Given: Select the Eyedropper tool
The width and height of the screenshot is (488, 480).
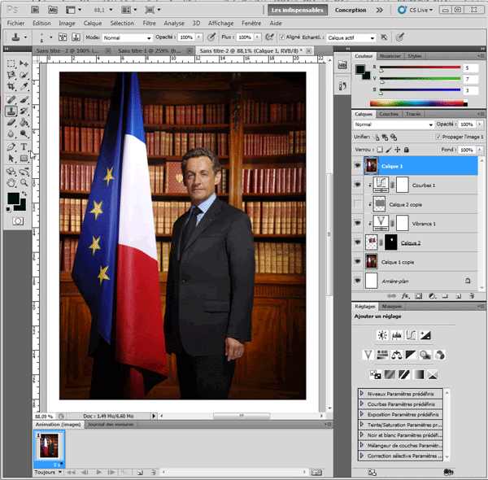Looking at the screenshot, I should click(24, 86).
